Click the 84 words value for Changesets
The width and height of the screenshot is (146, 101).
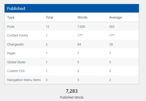point(79,44)
